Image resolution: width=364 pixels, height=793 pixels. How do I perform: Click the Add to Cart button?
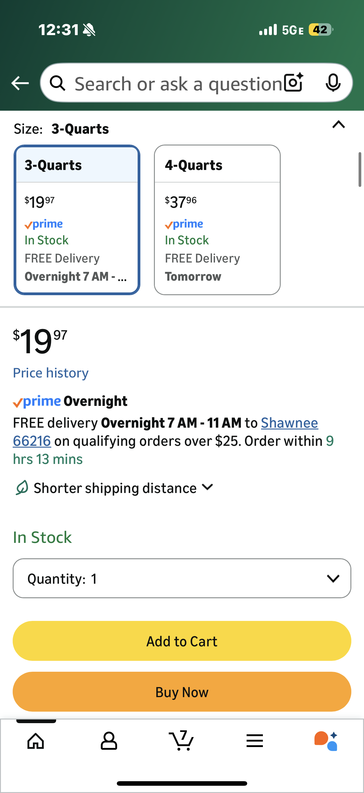pyautogui.click(x=182, y=641)
